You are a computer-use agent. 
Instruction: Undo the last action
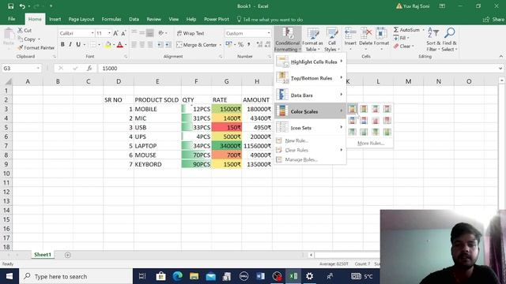(x=22, y=6)
